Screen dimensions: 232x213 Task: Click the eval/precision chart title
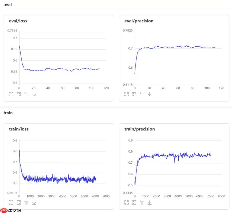pos(139,21)
